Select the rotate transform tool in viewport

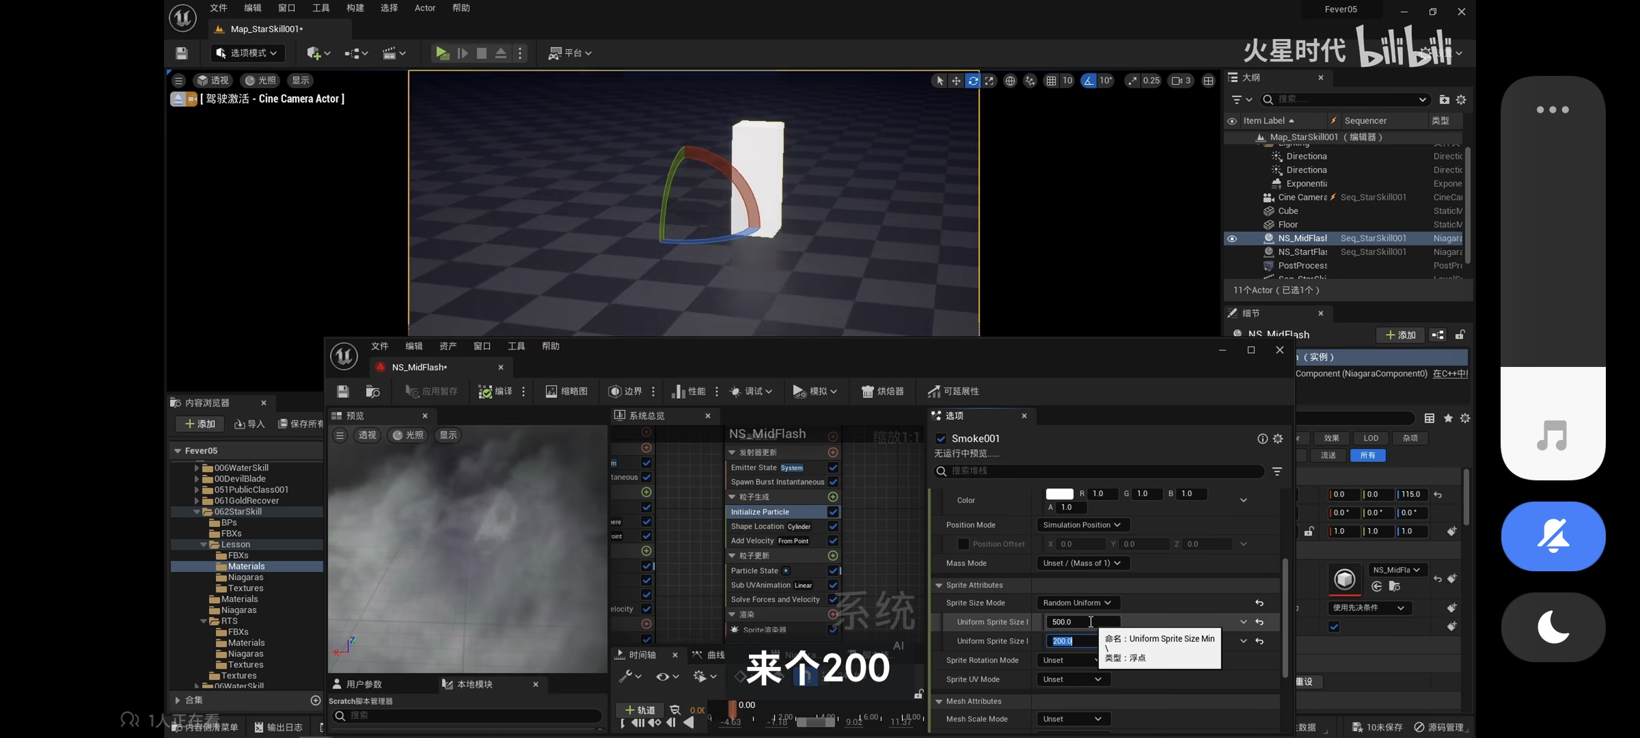[972, 81]
